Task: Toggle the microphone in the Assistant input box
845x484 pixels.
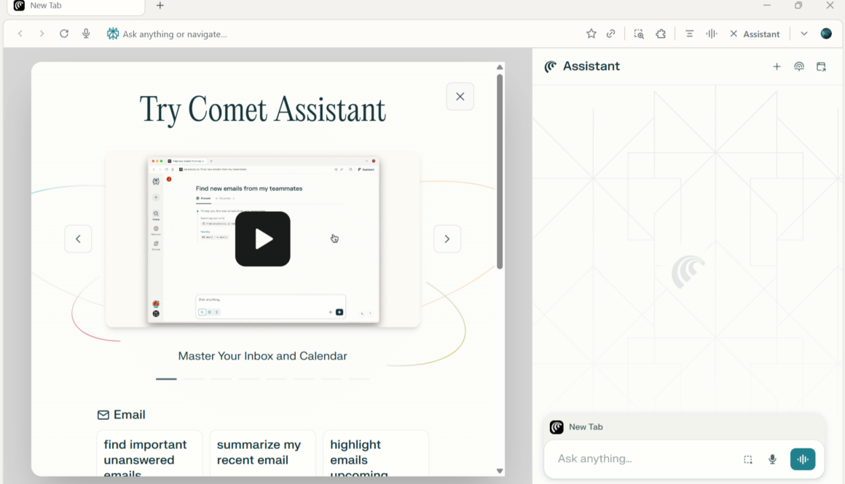Action: [x=772, y=459]
